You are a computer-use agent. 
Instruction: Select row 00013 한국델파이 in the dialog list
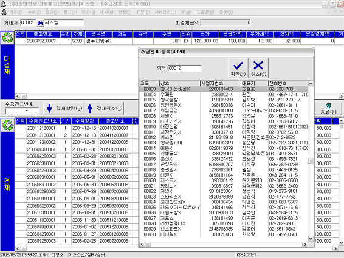tap(224, 143)
